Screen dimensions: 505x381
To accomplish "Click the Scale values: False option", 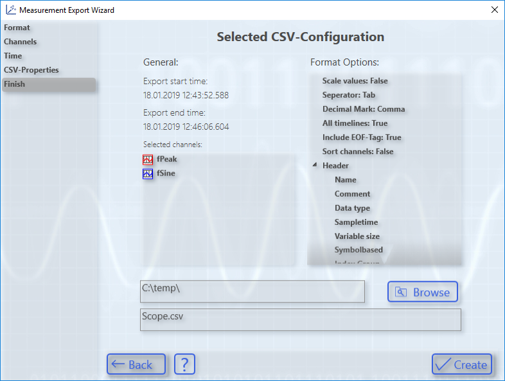I will point(355,81).
